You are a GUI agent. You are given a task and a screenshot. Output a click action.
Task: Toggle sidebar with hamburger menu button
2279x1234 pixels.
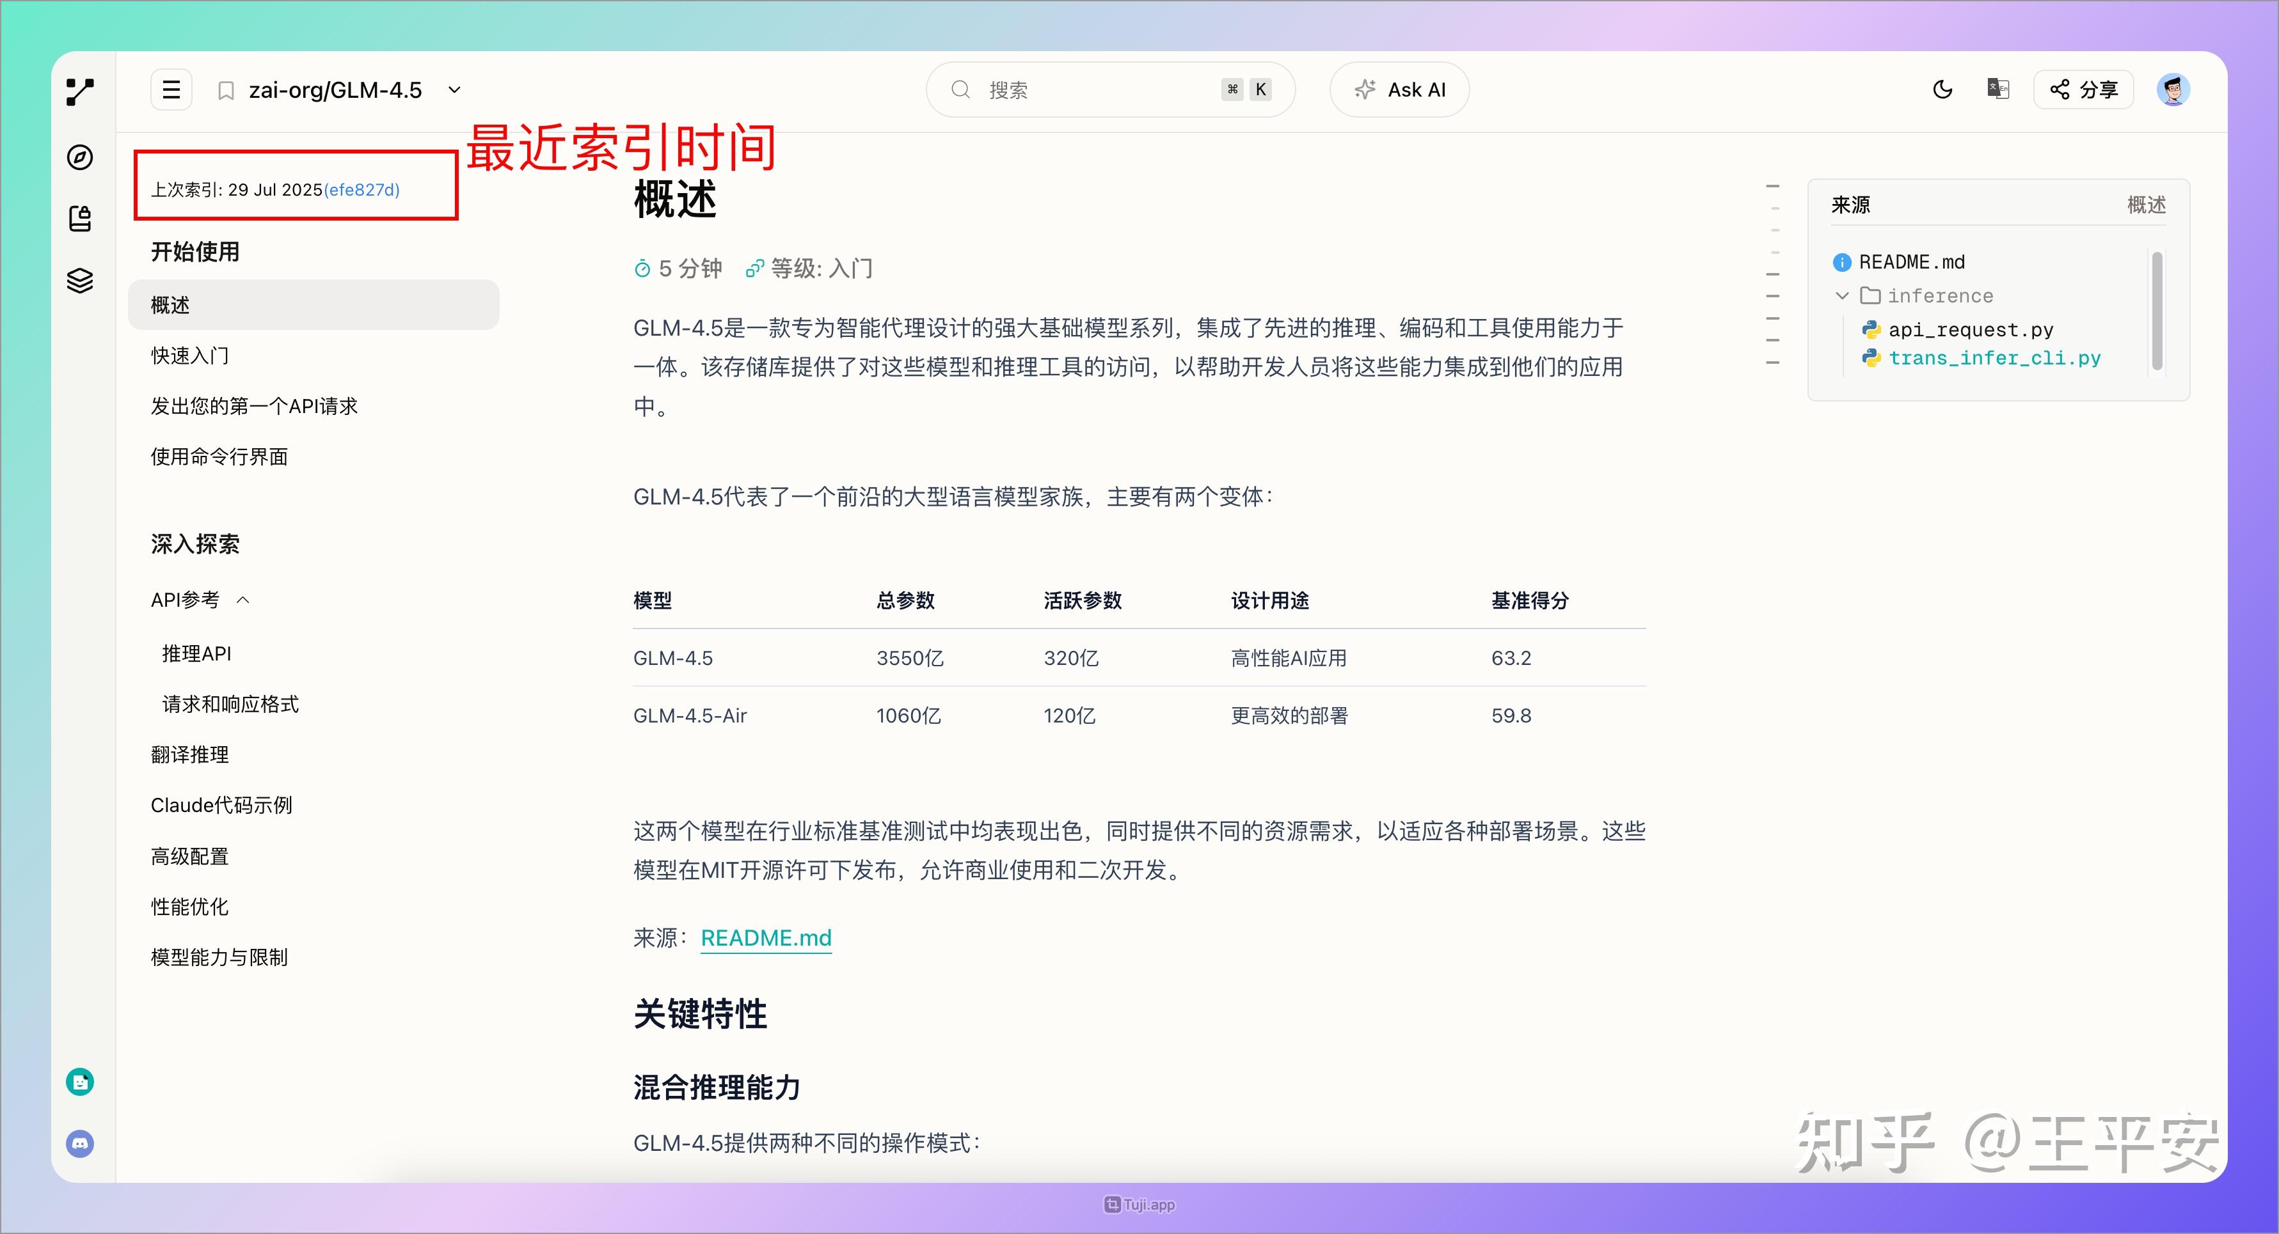[171, 90]
